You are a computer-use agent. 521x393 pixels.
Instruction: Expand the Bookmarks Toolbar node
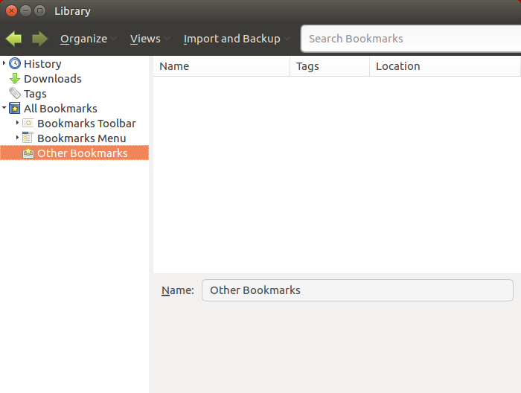(x=17, y=123)
